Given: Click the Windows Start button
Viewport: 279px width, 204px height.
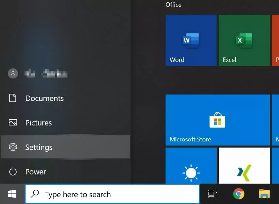Looking at the screenshot, I should [12, 194].
